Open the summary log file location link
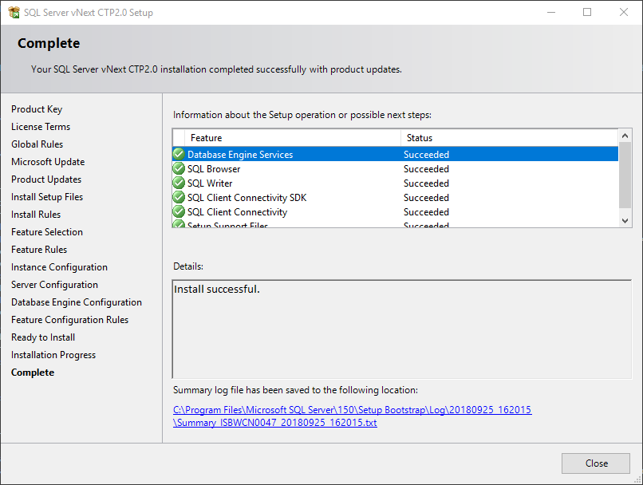The image size is (643, 485). pos(352,409)
